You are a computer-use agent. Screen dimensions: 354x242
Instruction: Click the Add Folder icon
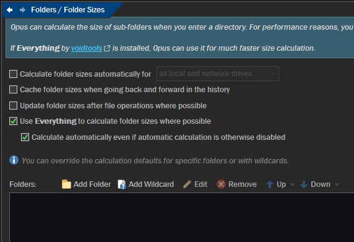click(x=66, y=184)
